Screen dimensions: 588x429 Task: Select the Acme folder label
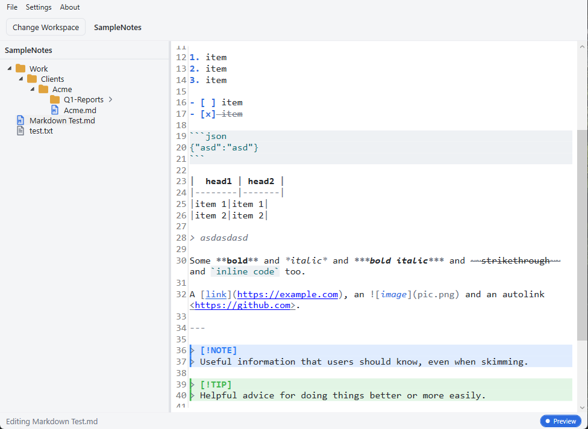click(x=62, y=89)
